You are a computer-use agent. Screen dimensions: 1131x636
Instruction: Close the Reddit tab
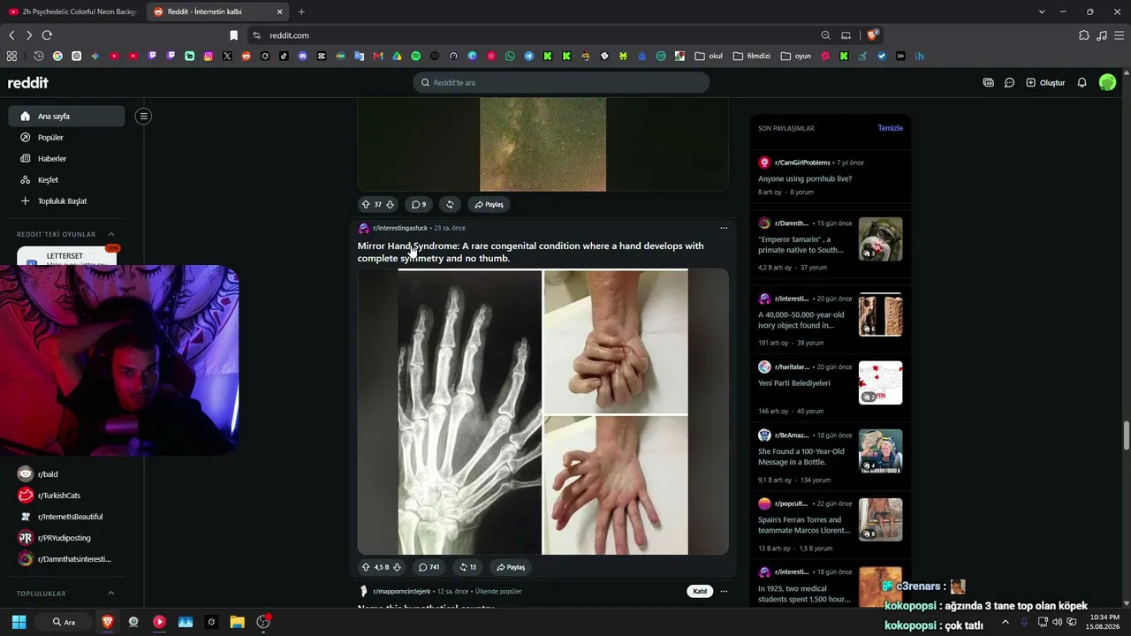click(x=280, y=11)
